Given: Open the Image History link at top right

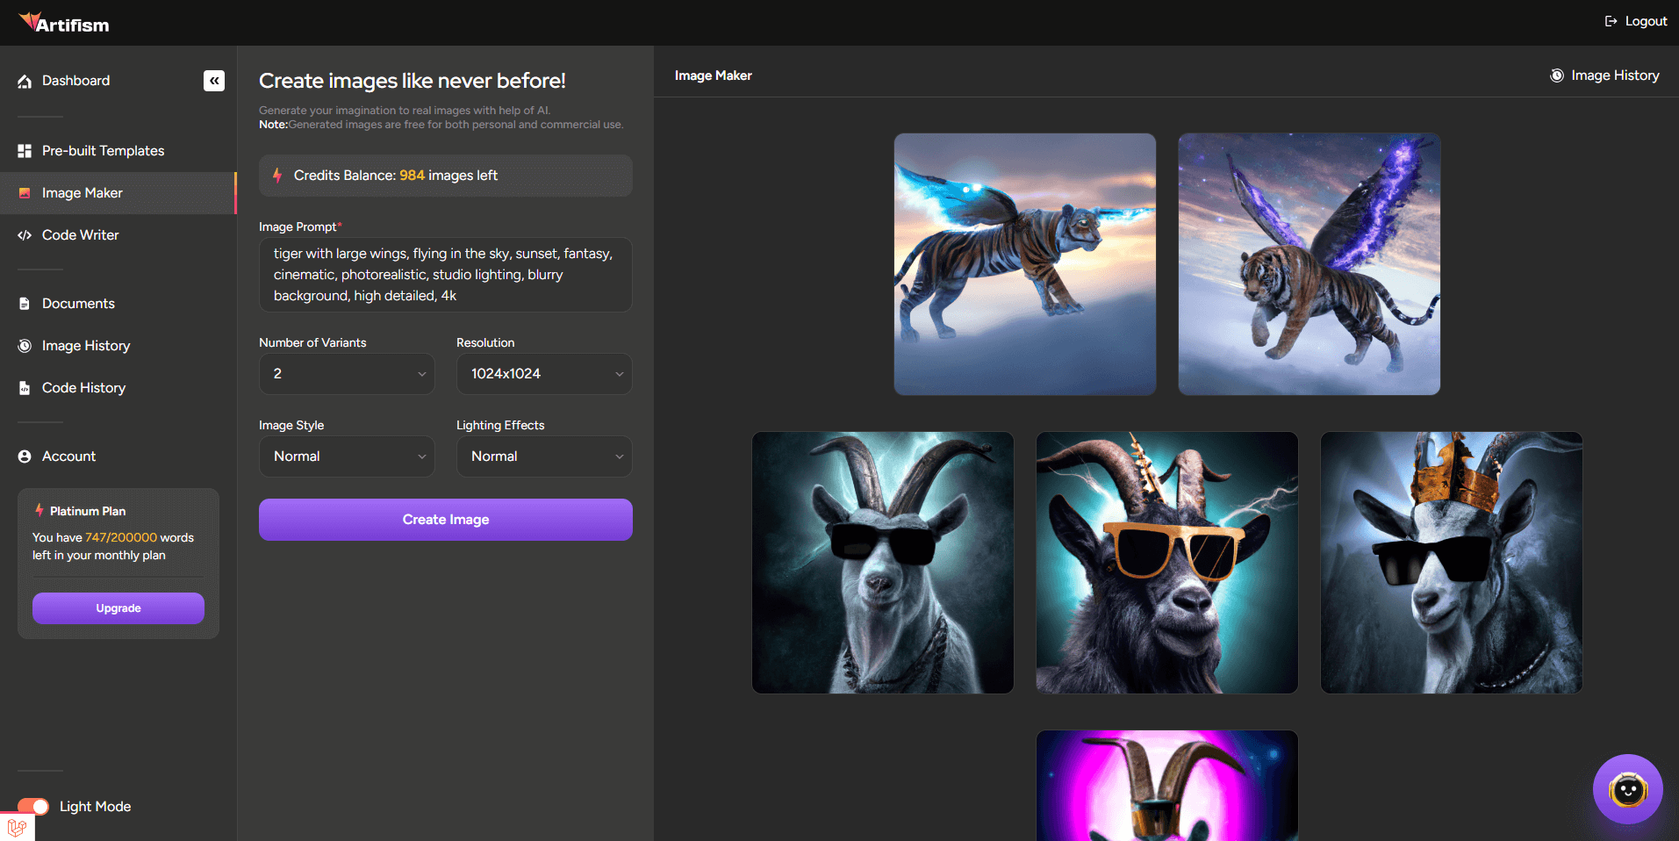Looking at the screenshot, I should pos(1604,75).
